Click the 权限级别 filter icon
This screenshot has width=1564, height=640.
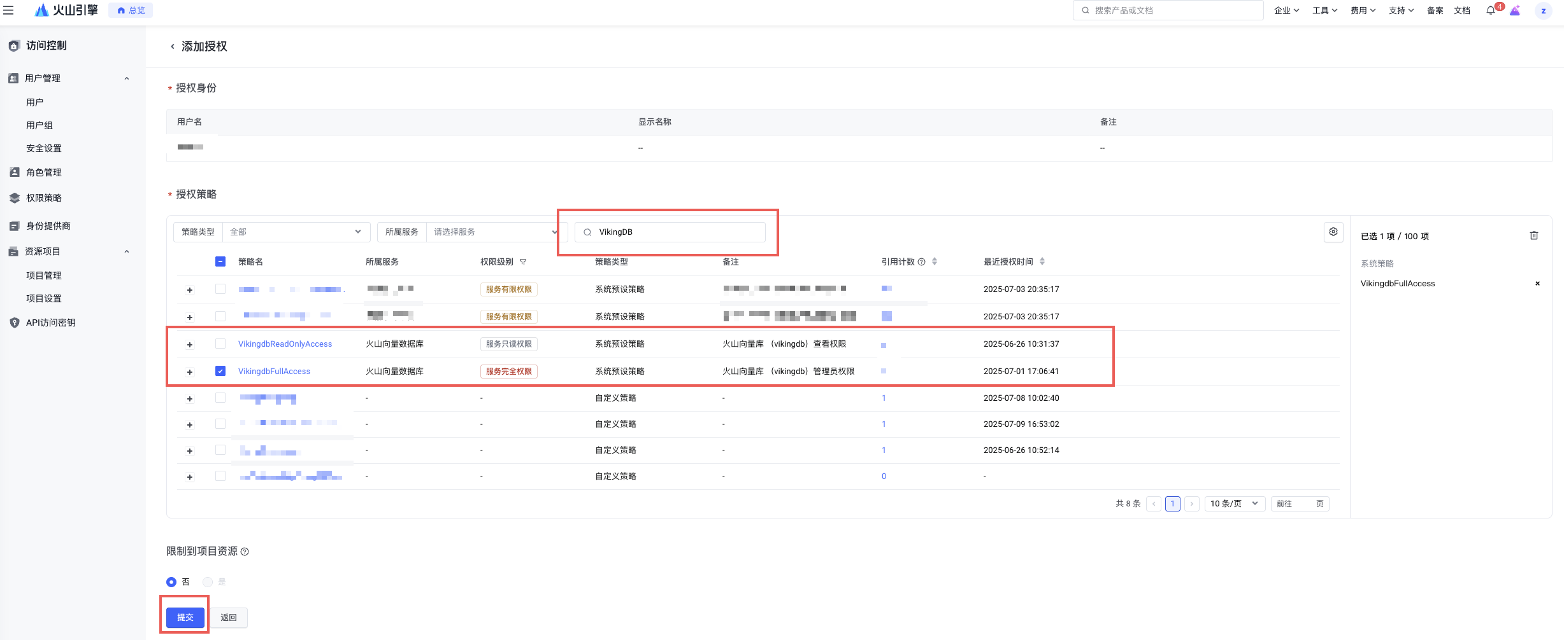(523, 262)
